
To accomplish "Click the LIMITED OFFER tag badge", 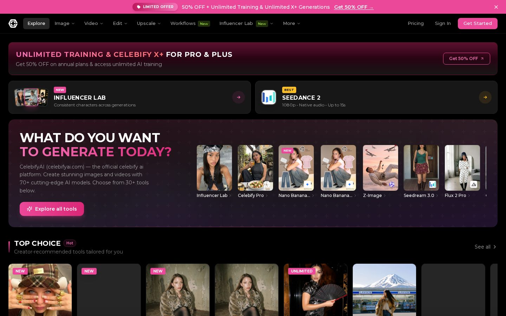I will [x=155, y=7].
